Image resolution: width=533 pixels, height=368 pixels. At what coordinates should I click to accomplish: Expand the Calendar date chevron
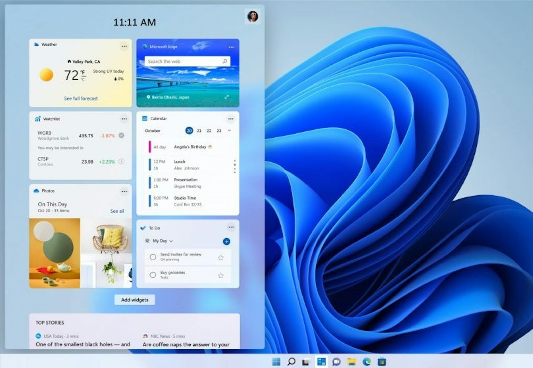(230, 131)
